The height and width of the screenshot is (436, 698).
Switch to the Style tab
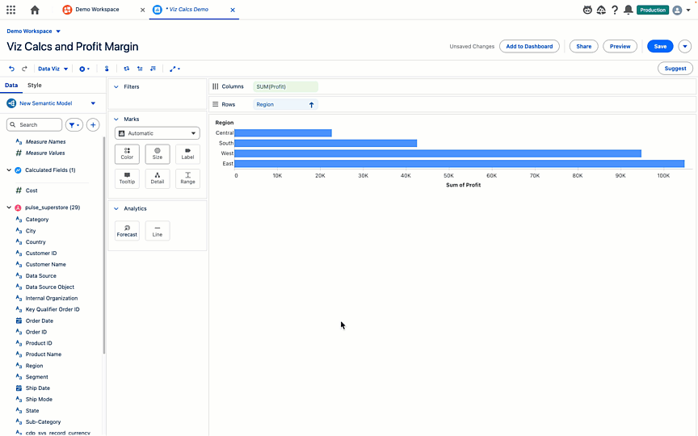pyautogui.click(x=35, y=85)
